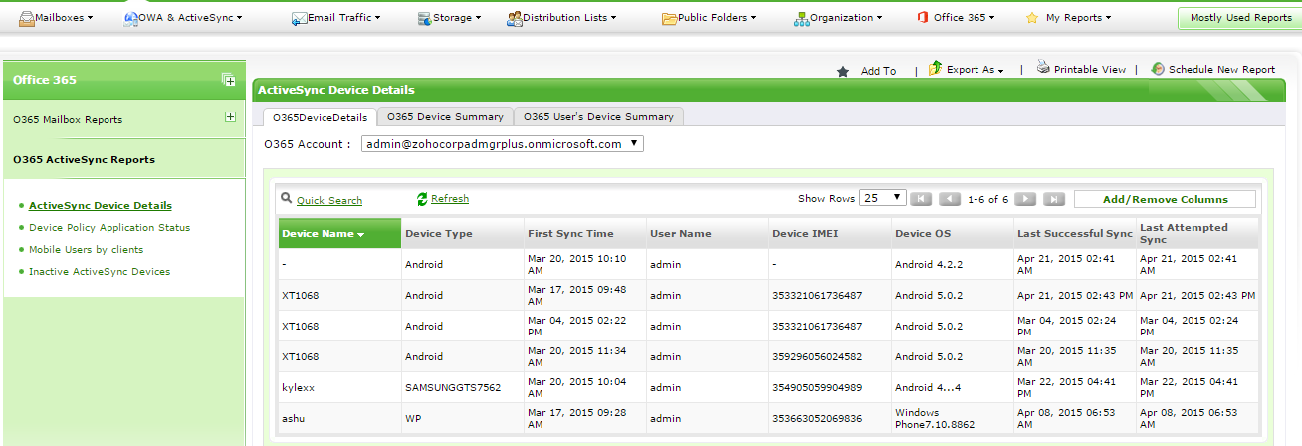
Task: Click the Printable View link
Action: tap(1090, 70)
